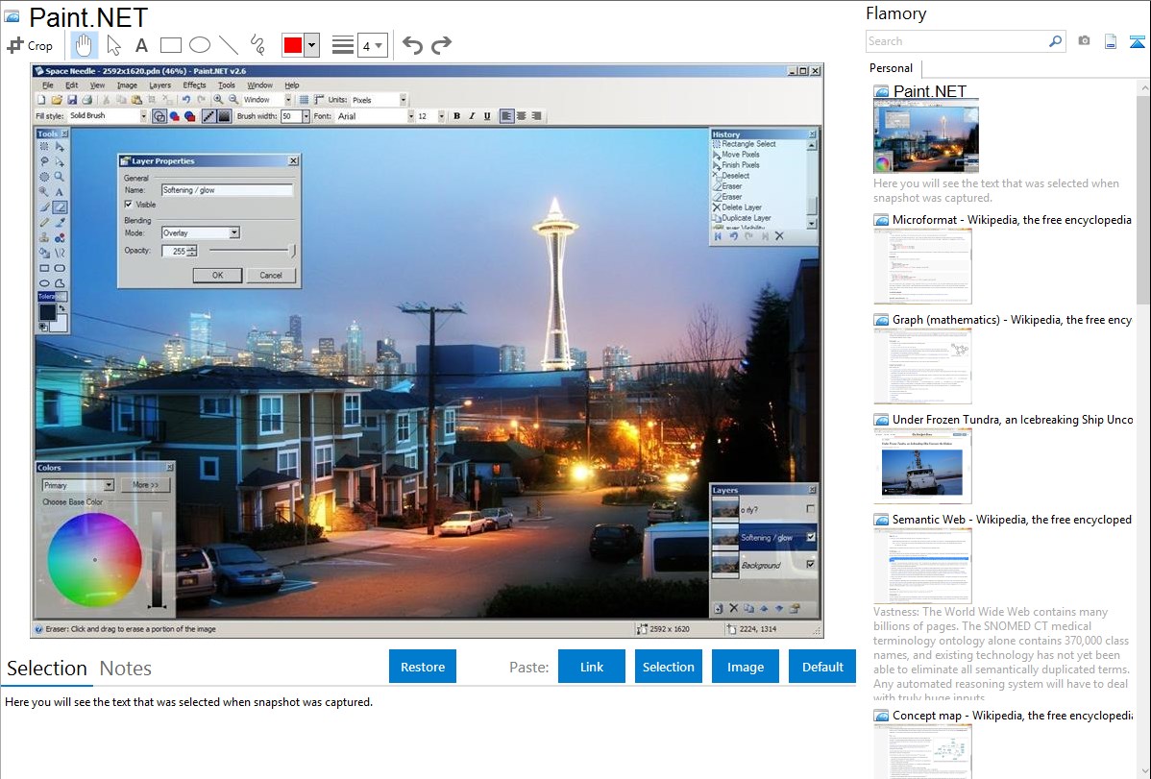The width and height of the screenshot is (1151, 779).
Task: Click the delete layer X in Layers panel
Action: (733, 609)
